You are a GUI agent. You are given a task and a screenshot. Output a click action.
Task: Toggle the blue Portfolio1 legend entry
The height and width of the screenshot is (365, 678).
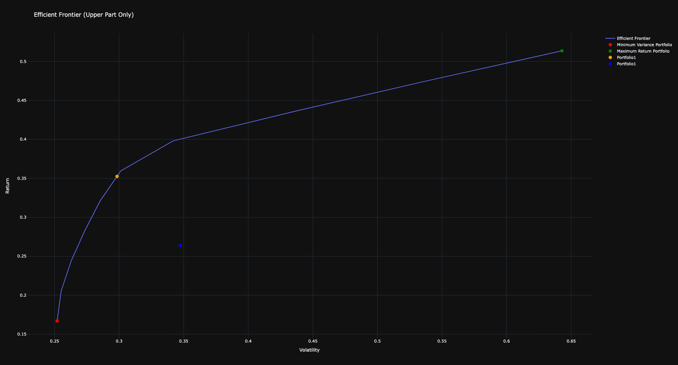click(x=626, y=64)
